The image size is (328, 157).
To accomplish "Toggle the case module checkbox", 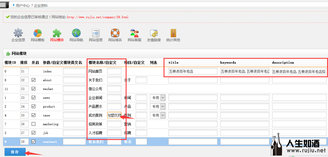I will pyautogui.click(x=33, y=115).
